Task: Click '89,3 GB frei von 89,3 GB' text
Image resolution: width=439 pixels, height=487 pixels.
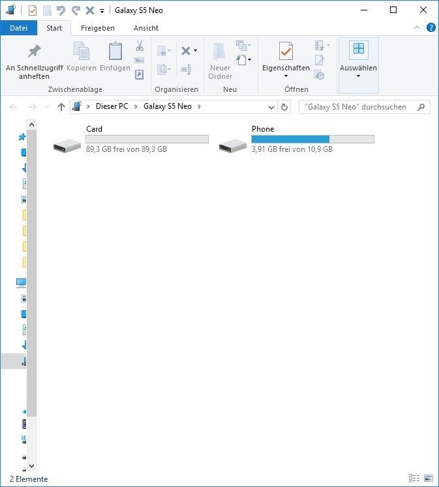Action: (x=127, y=149)
